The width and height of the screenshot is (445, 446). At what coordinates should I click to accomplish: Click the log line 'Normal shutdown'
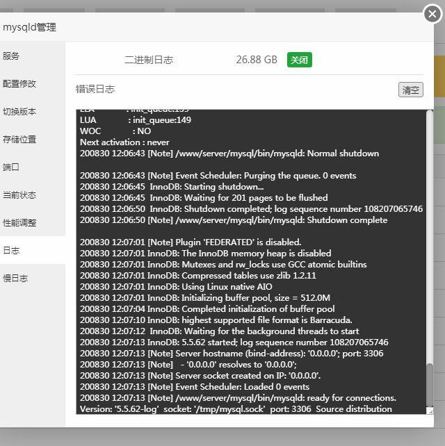point(229,154)
